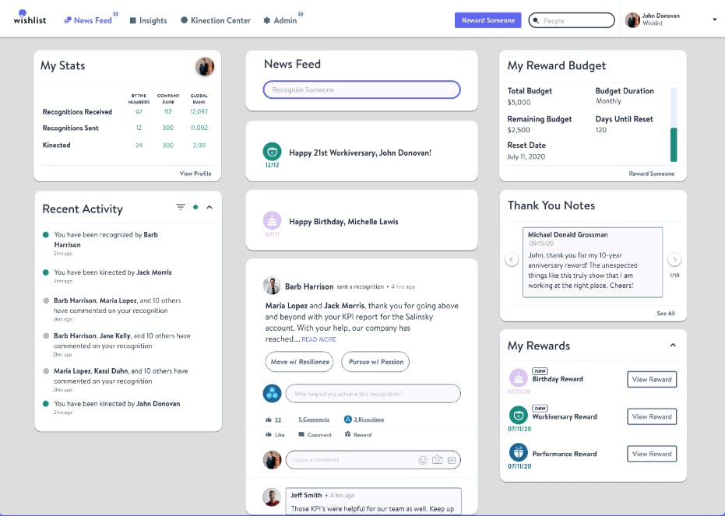The height and width of the screenshot is (516, 725).
Task: Go to Kinection Center
Action: tap(216, 20)
